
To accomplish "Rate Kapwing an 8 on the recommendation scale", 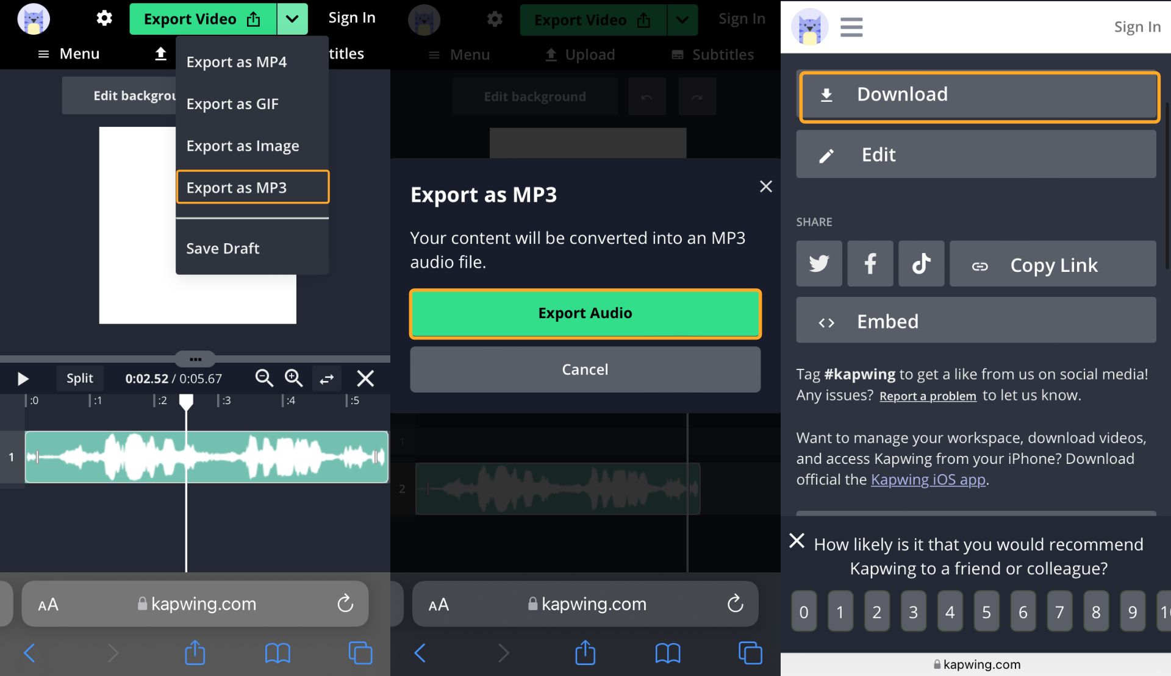I will click(x=1095, y=611).
